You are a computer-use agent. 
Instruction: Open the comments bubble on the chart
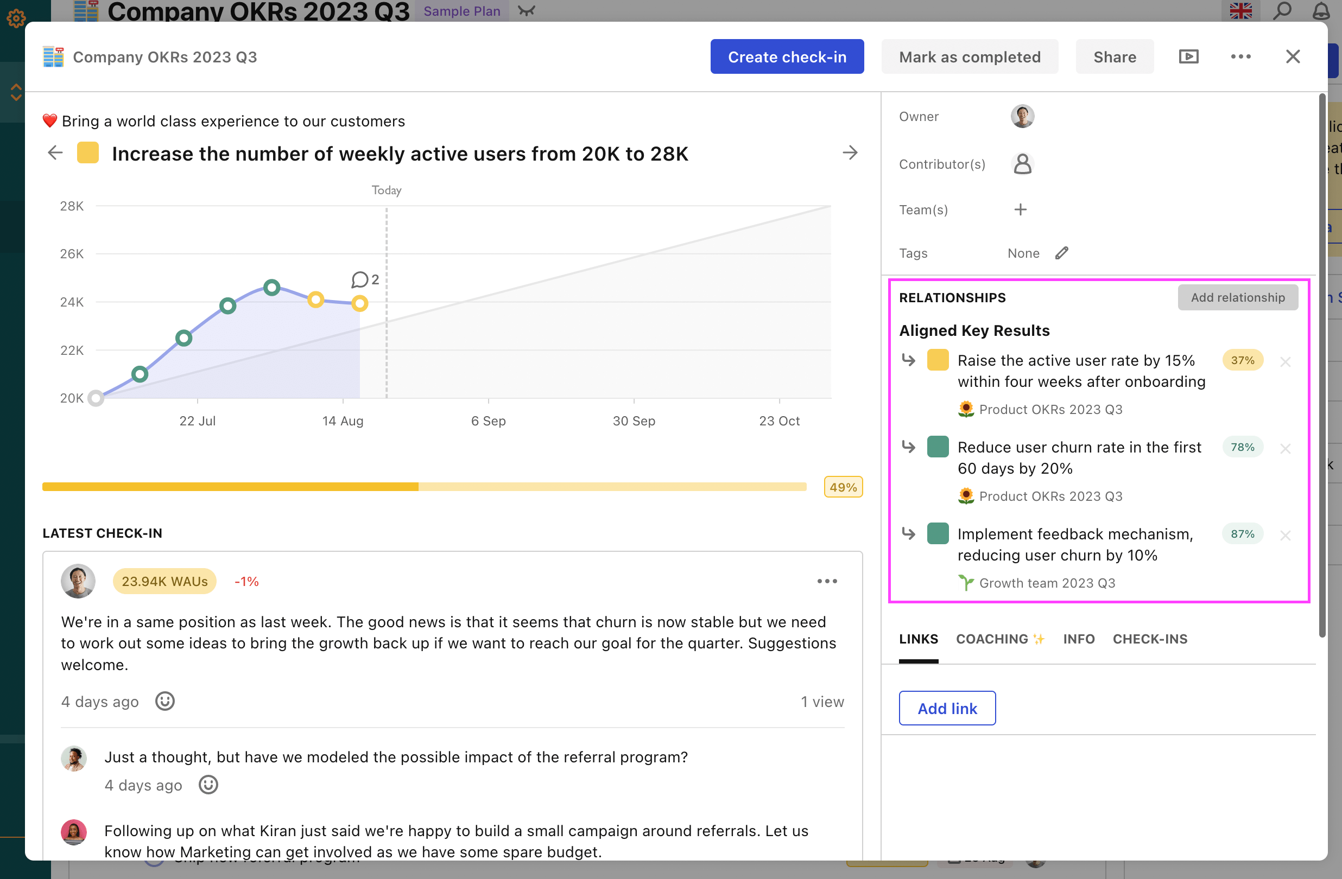tap(365, 279)
